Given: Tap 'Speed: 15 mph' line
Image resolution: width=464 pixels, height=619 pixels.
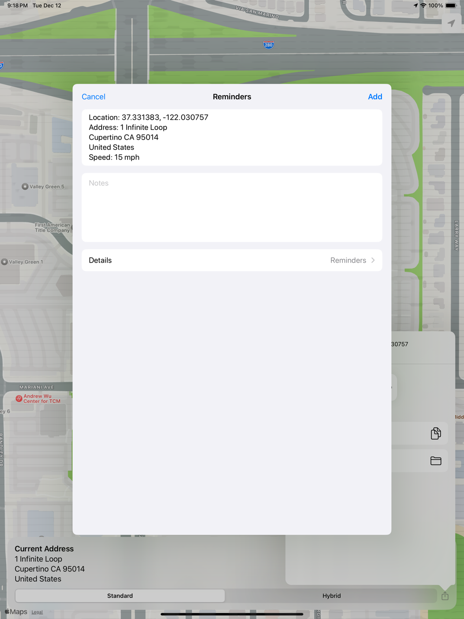Looking at the screenshot, I should click(114, 157).
